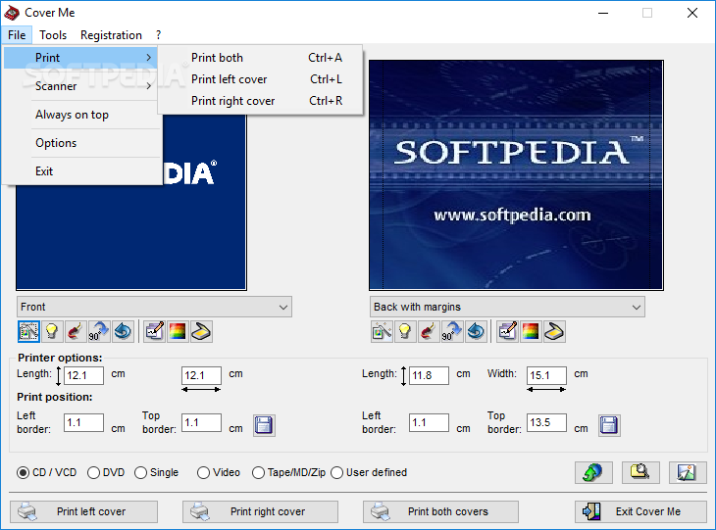Open the Tools menu

point(53,35)
